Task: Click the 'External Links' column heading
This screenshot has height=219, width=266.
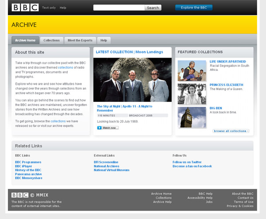Action: 104,156
